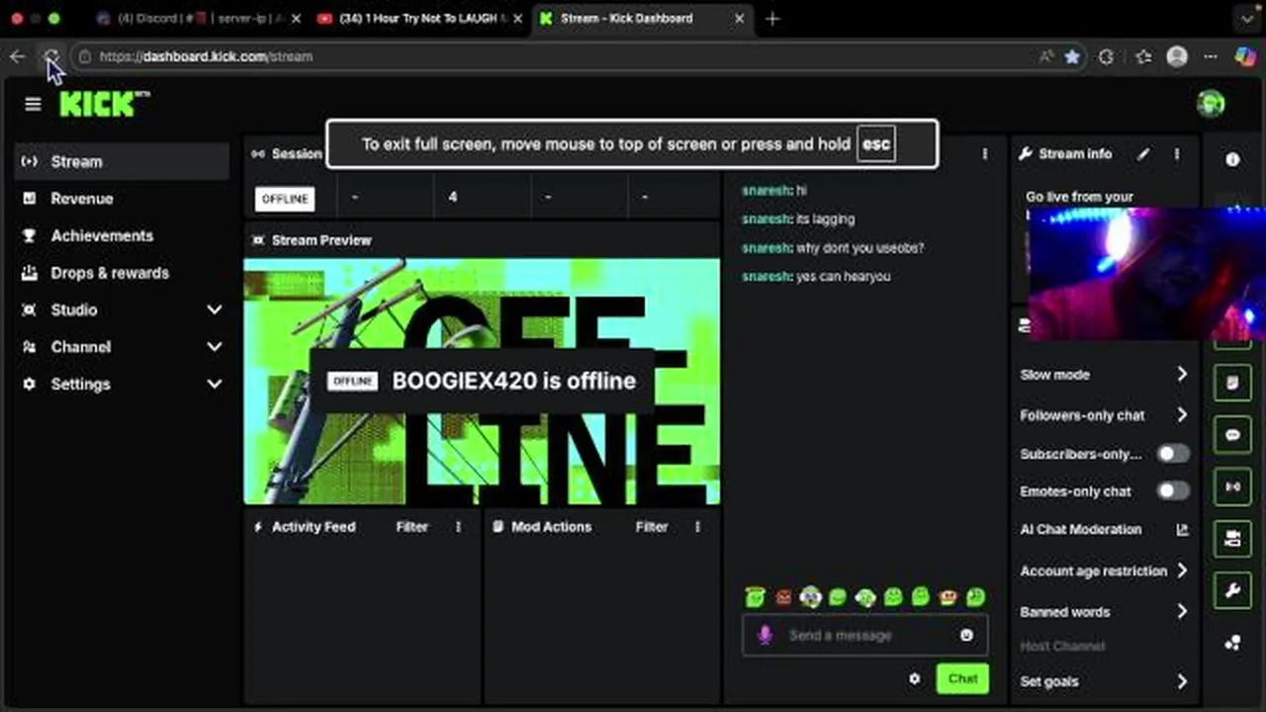
Task: Click Filter in Mod Actions panel
Action: tap(652, 527)
